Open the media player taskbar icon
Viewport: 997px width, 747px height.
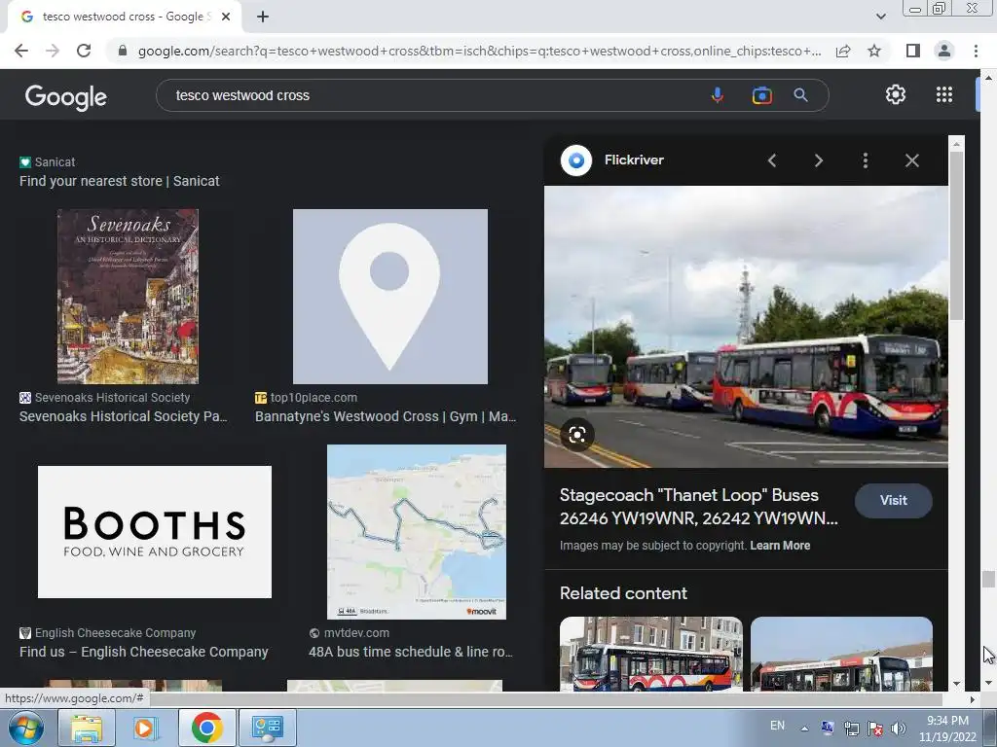(146, 728)
